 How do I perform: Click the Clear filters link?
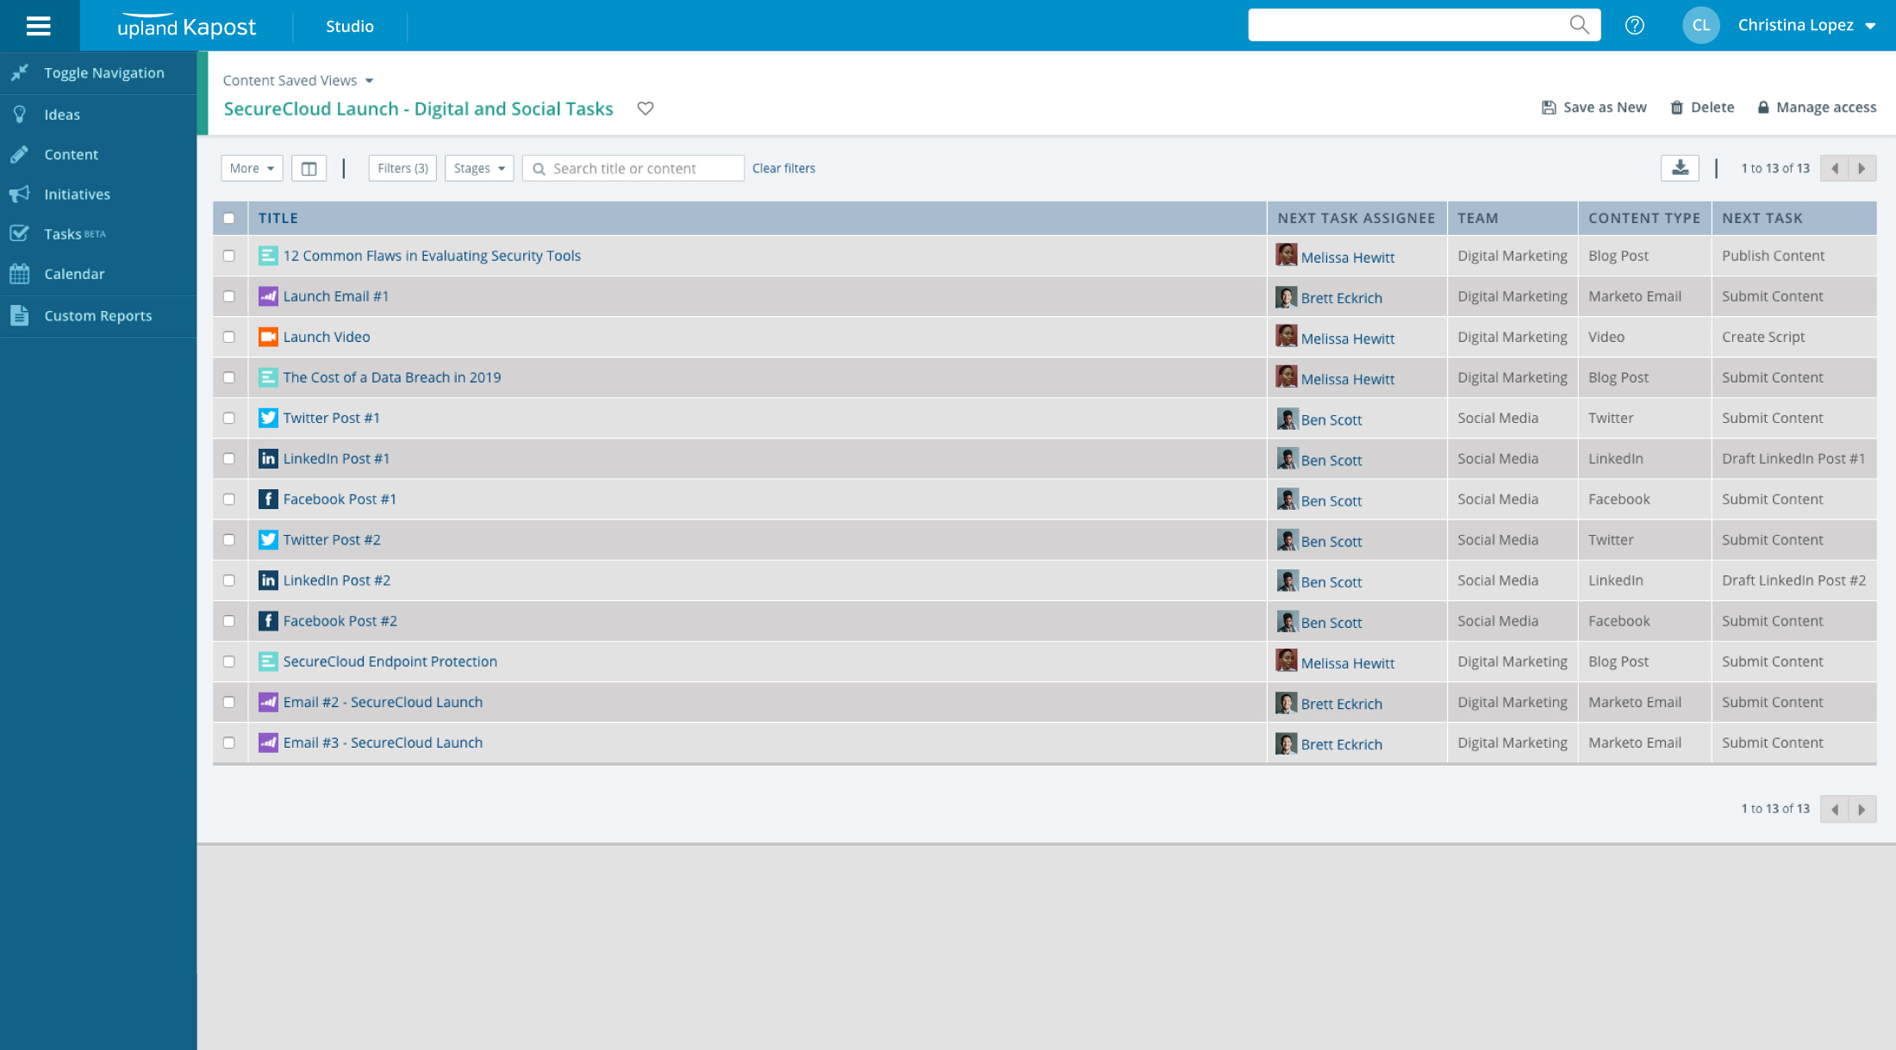tap(783, 168)
